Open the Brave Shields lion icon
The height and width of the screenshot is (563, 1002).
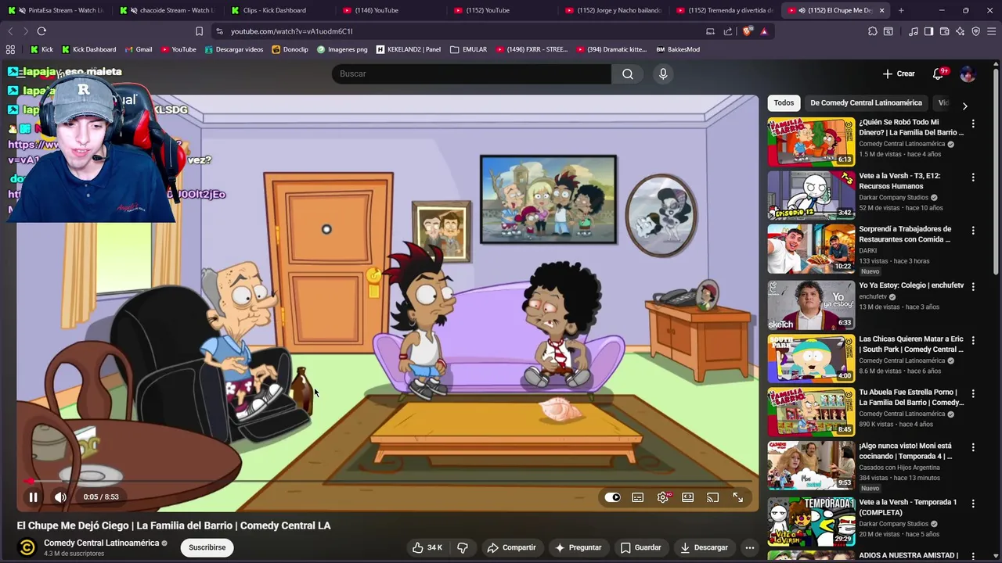pos(748,31)
